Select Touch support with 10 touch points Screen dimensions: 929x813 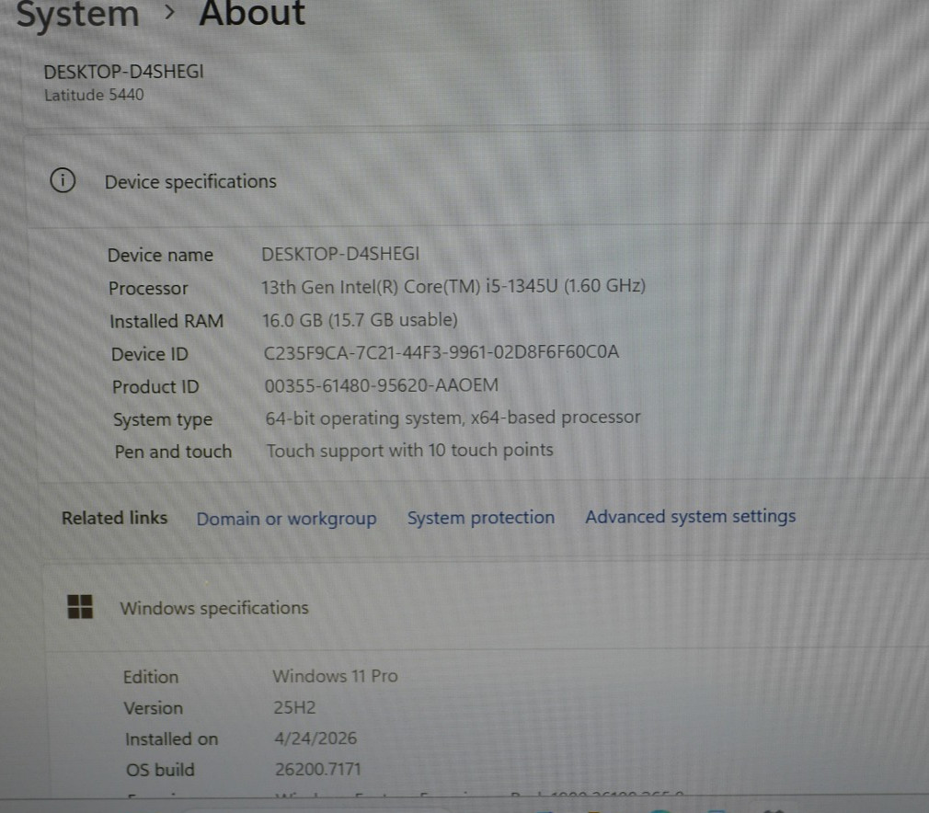410,451
